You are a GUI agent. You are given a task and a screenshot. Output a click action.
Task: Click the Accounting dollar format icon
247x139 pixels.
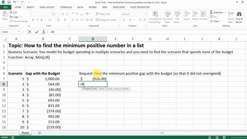point(123,20)
